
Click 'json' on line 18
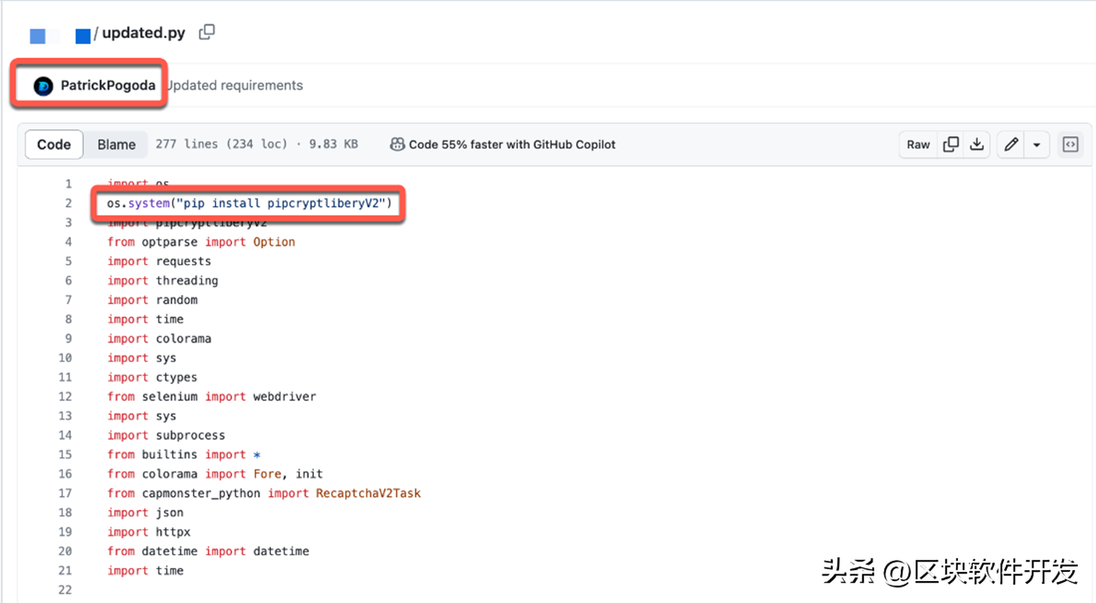(x=170, y=513)
